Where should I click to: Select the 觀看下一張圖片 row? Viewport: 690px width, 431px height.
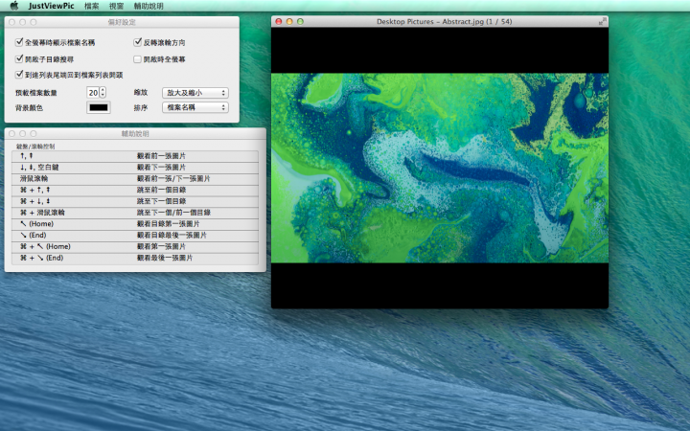(135, 167)
